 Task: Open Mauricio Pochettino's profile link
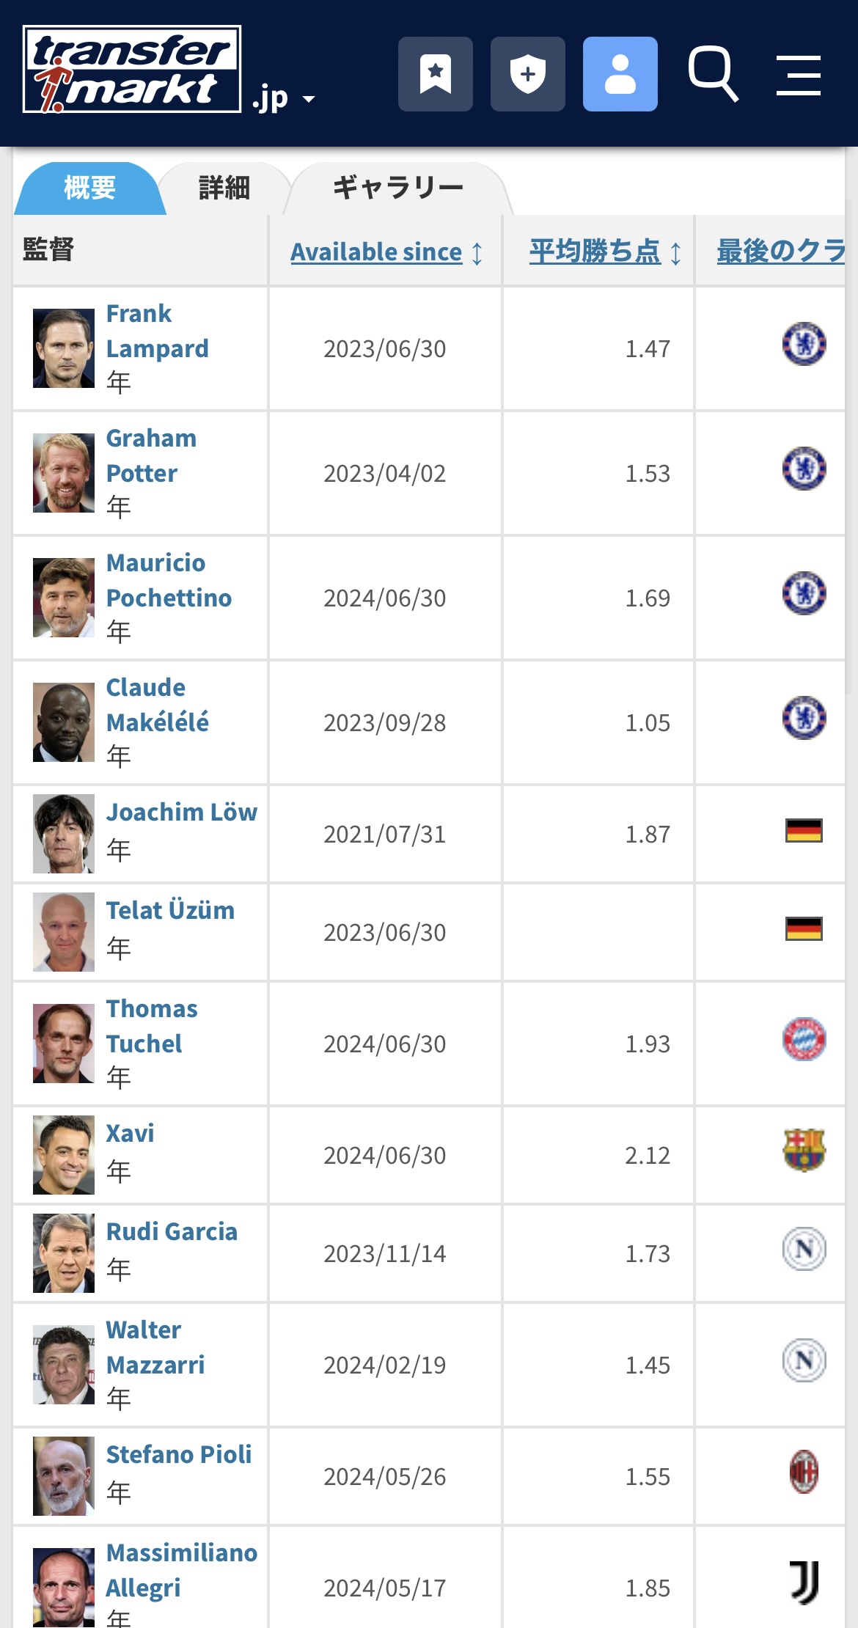click(x=168, y=580)
